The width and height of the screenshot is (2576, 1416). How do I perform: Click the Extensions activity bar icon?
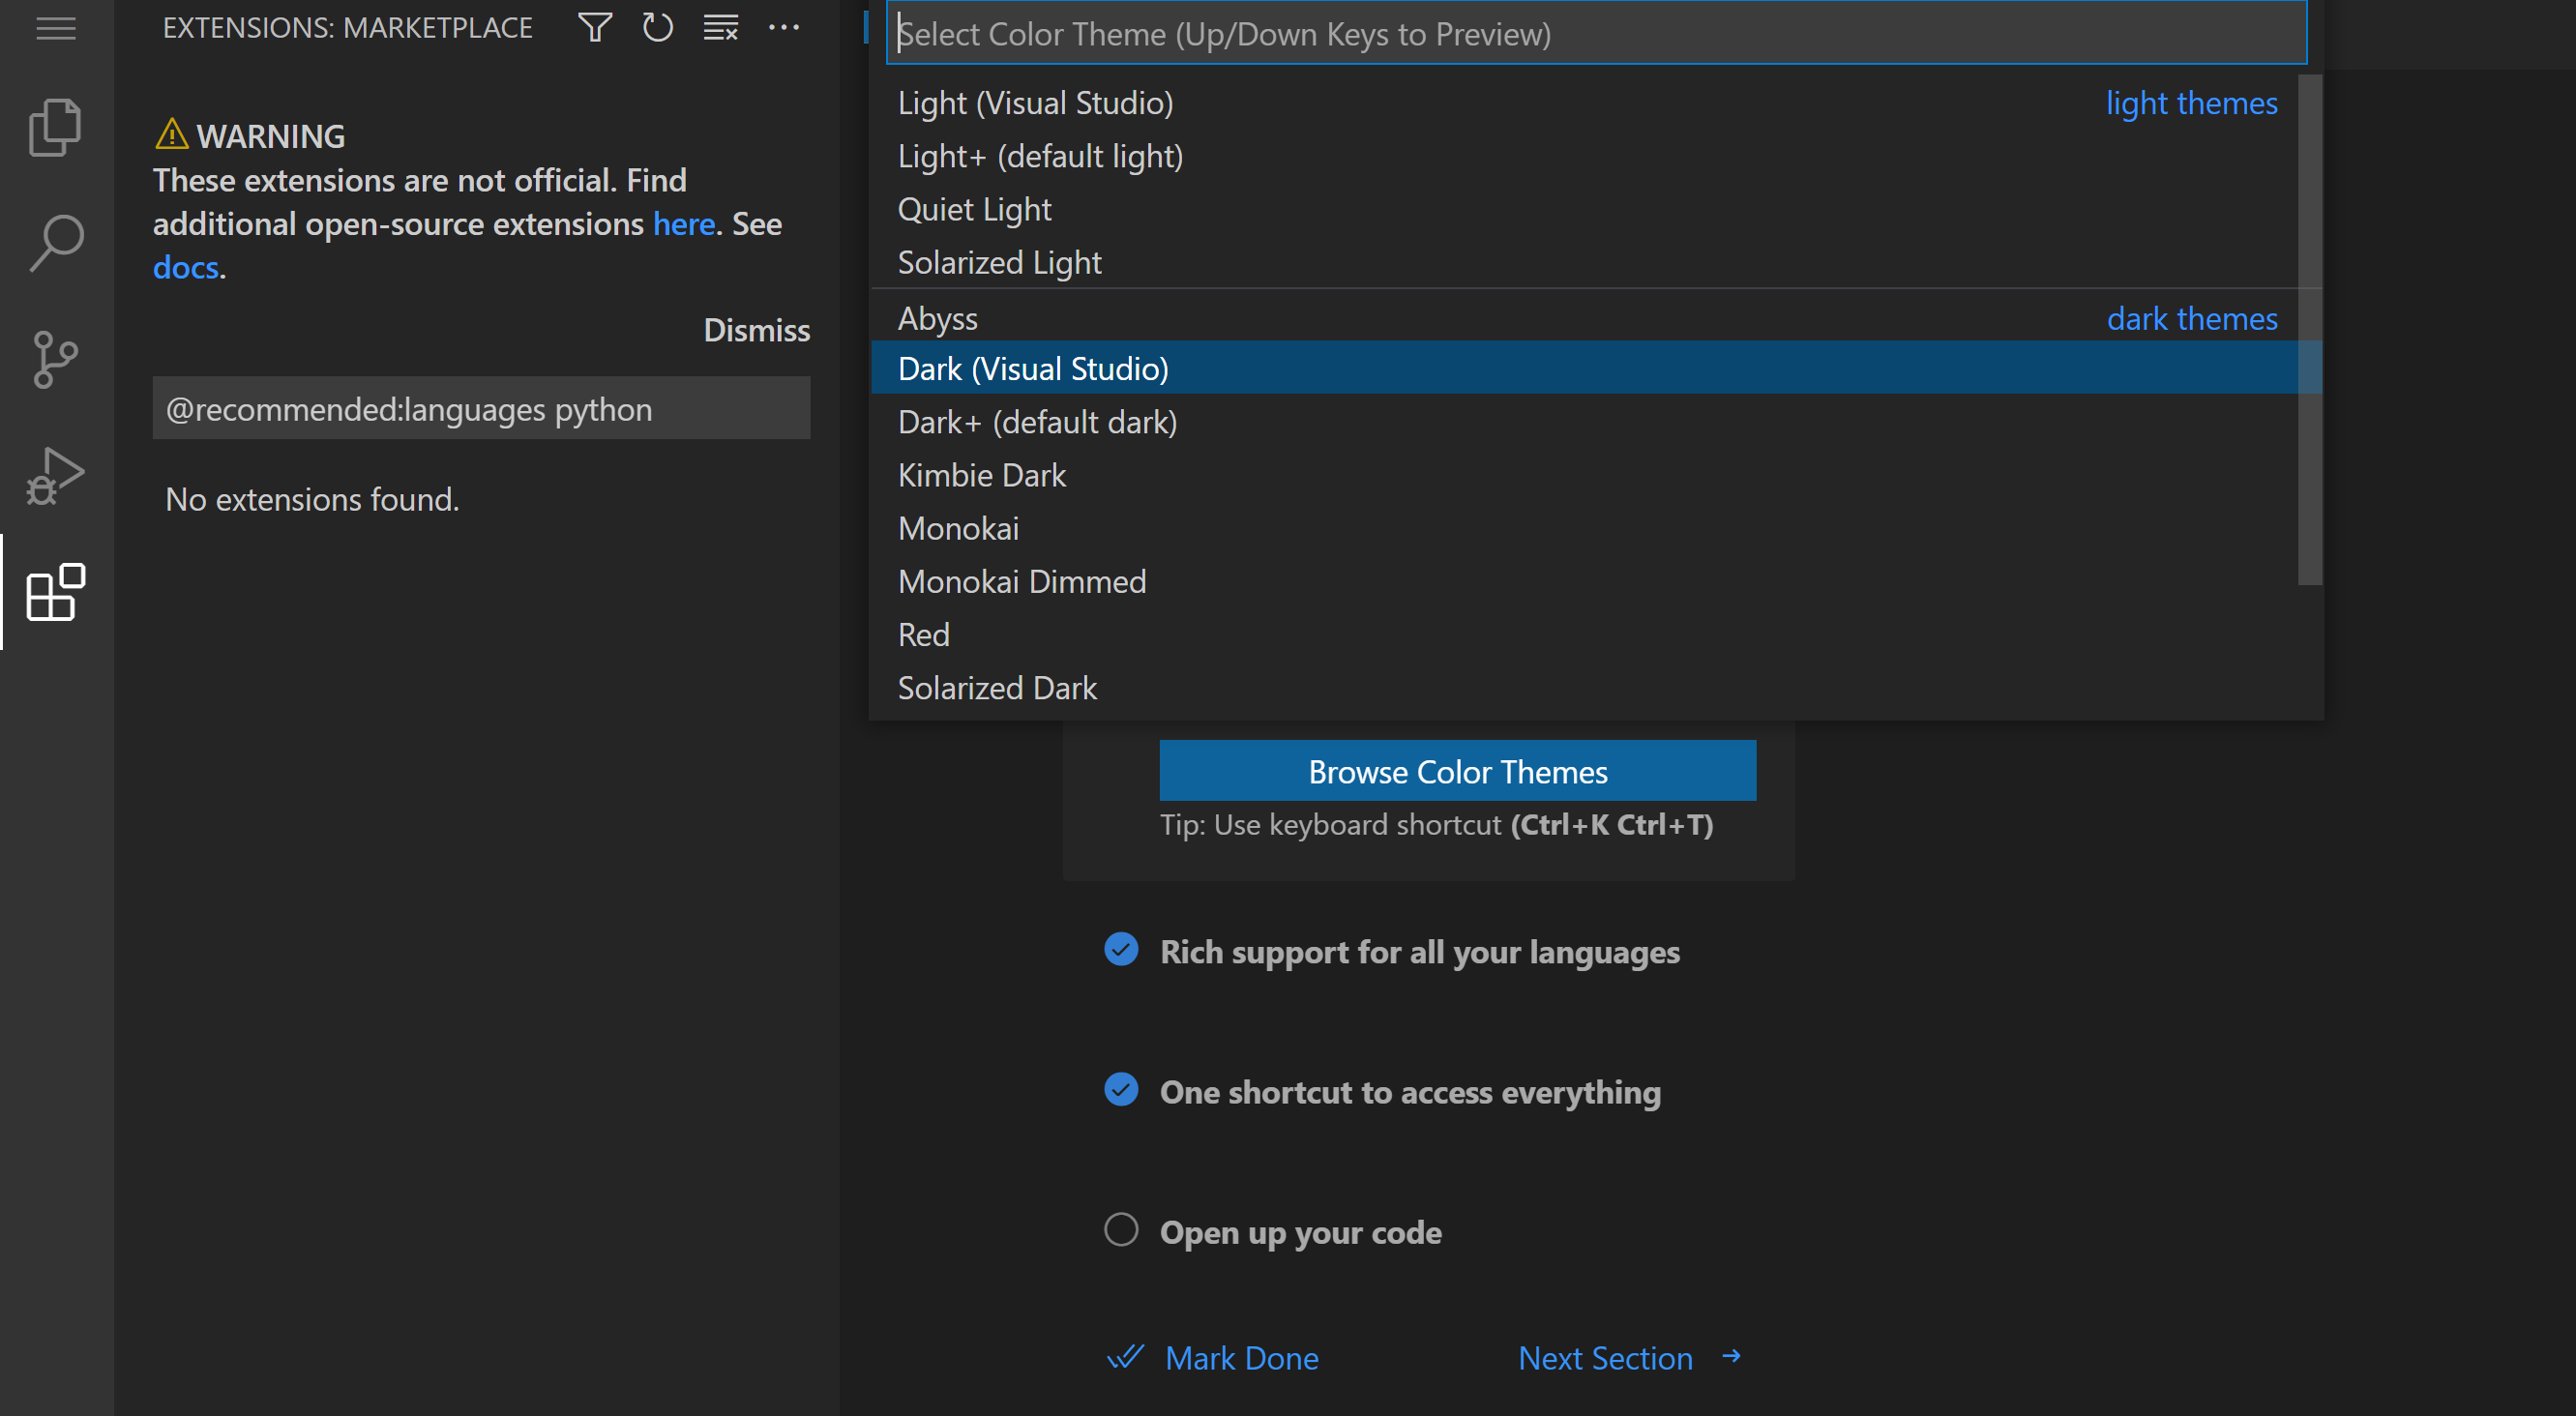[55, 592]
